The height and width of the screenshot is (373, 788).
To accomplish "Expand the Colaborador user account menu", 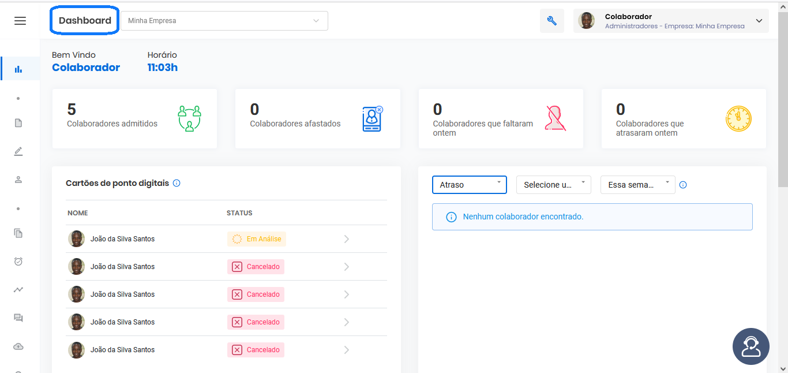I will coord(671,21).
